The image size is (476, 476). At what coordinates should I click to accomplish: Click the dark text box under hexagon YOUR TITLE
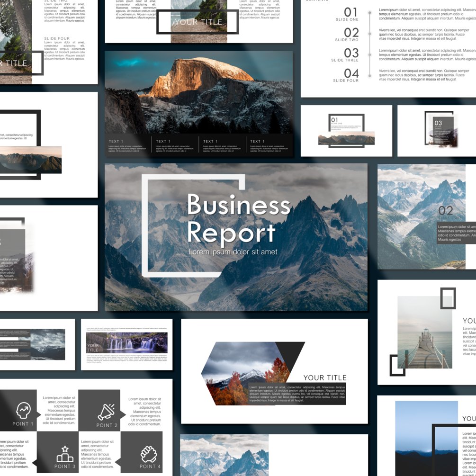pos(297,394)
